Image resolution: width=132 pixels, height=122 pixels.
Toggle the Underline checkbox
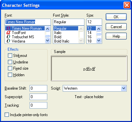pyautogui.click(x=10, y=62)
